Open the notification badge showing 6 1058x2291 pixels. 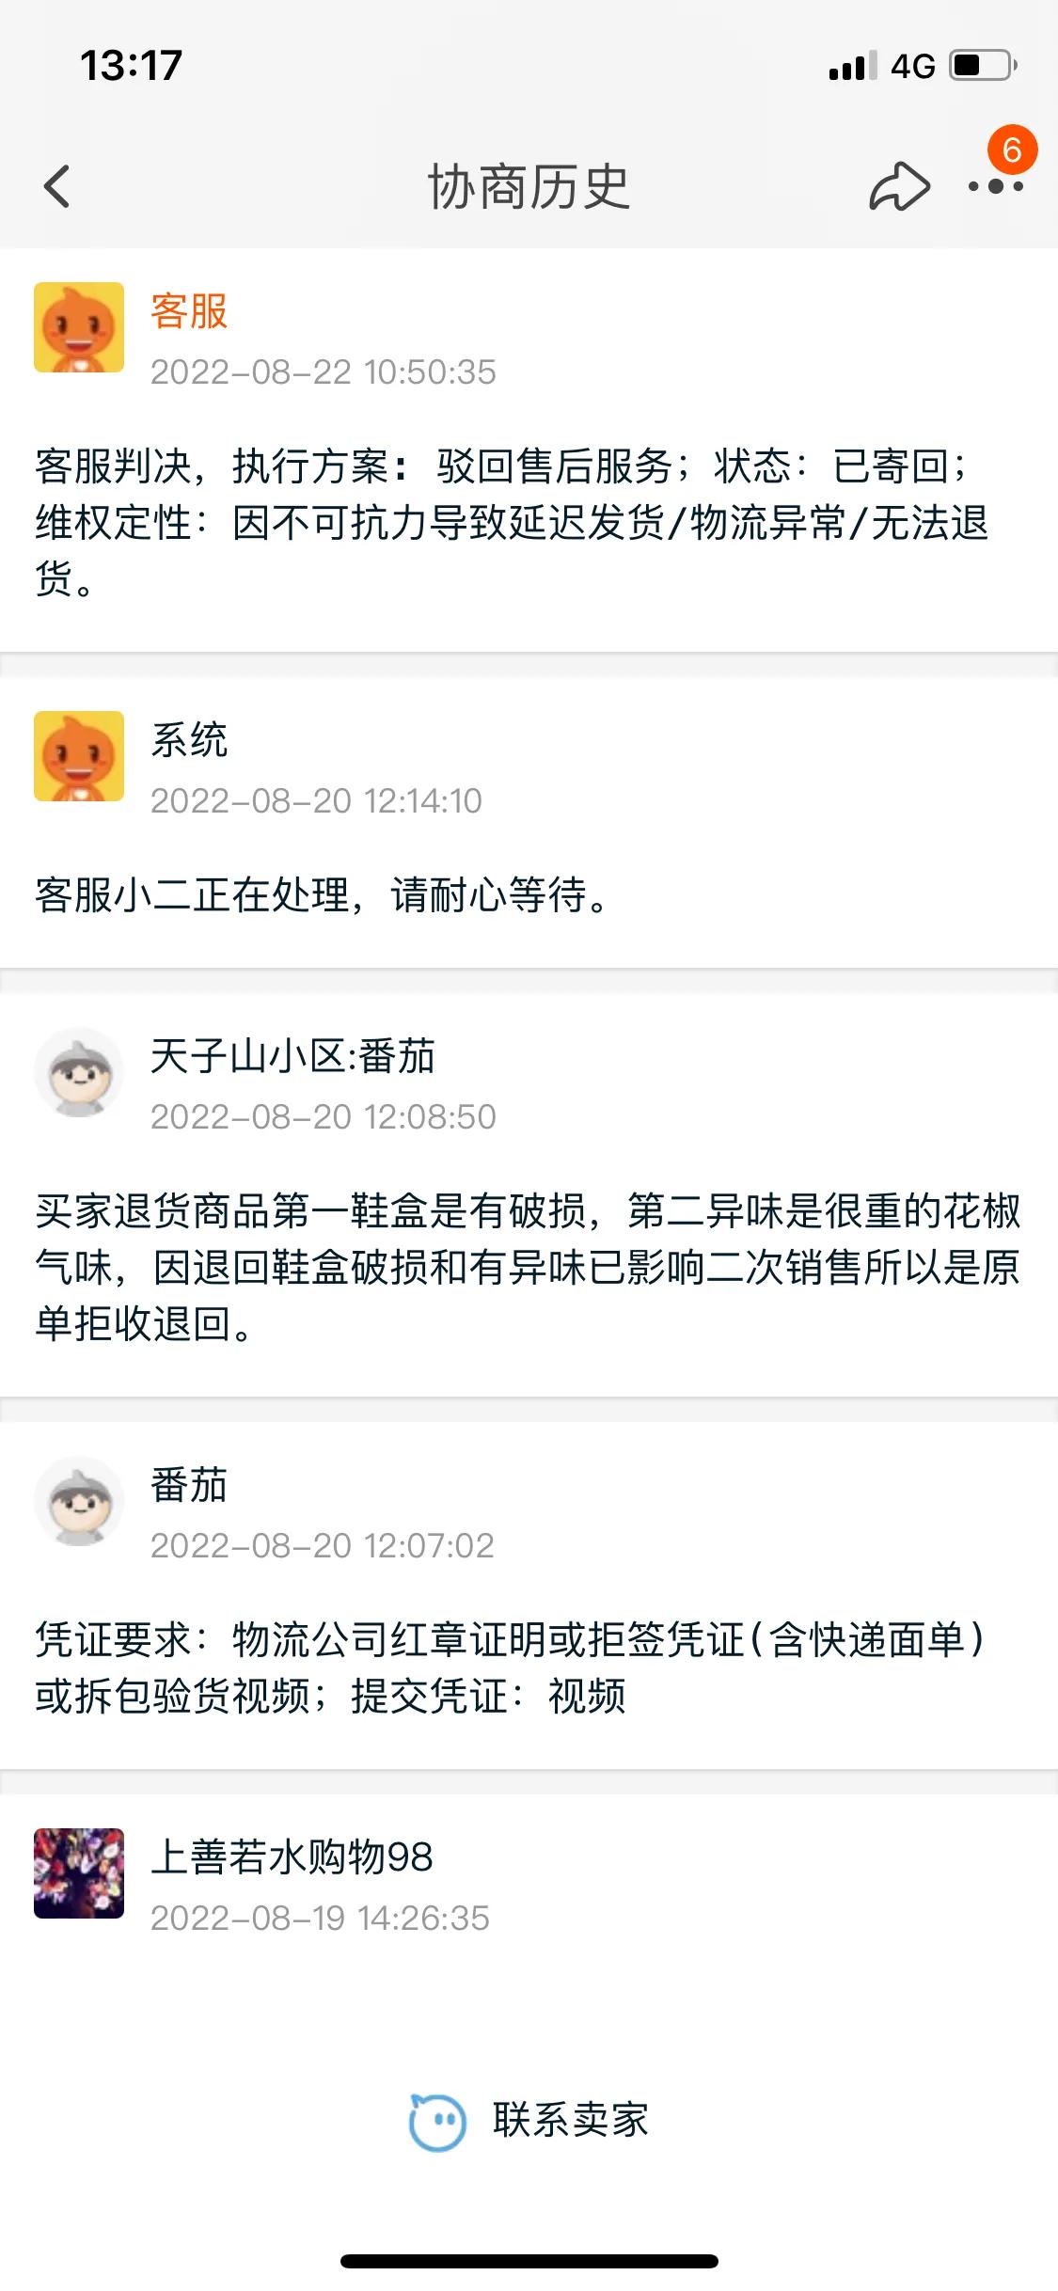click(1013, 149)
